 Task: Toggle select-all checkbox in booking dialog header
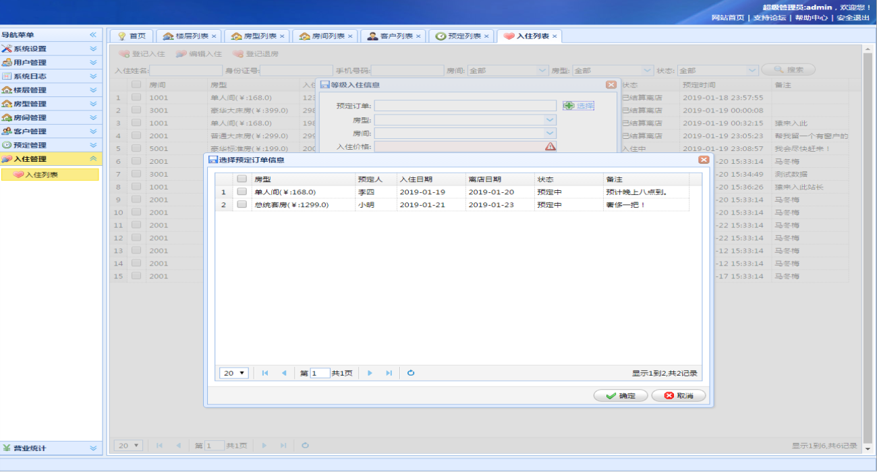pyautogui.click(x=242, y=179)
